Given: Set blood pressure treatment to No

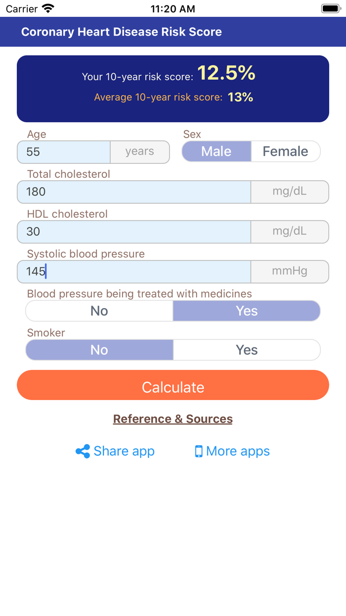Looking at the screenshot, I should 99,310.
